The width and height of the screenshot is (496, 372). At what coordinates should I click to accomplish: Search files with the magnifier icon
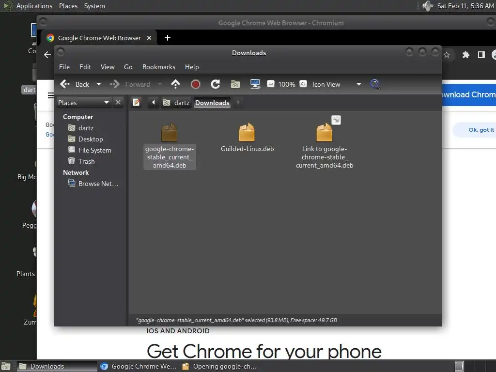tap(375, 84)
